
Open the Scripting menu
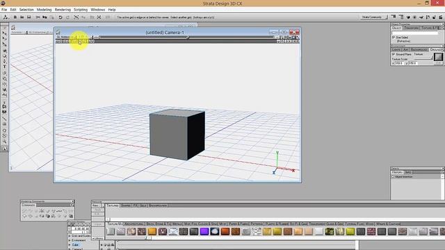81,10
